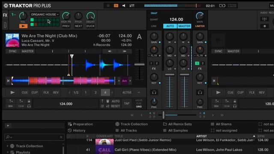Viewport: 274px width, 154px height.
Task: Open All Remix Sets favorite
Action: click(x=177, y=124)
